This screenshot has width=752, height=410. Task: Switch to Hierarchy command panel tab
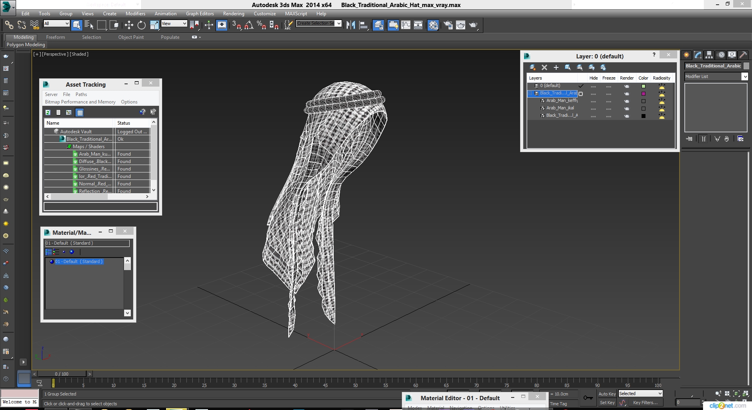[x=709, y=55]
